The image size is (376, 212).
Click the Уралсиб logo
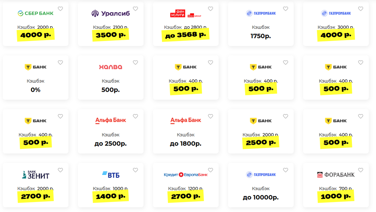(110, 13)
